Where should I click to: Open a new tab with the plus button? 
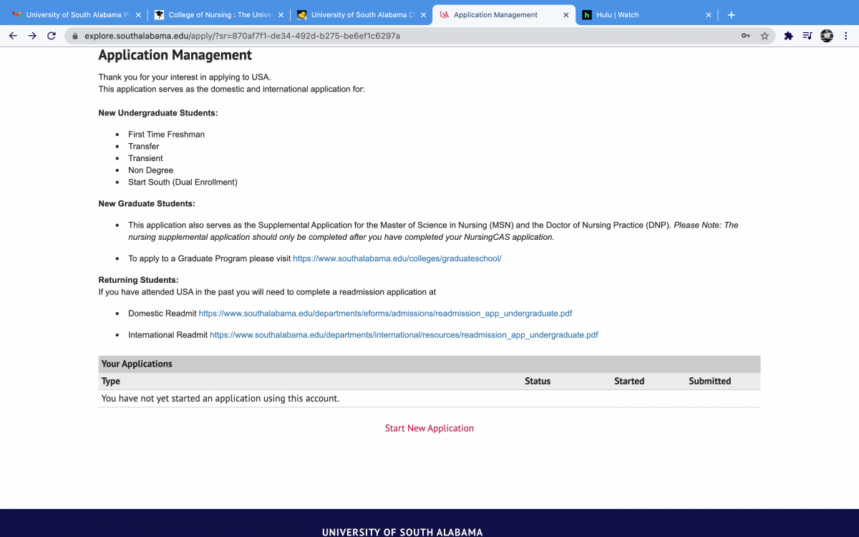(x=731, y=14)
